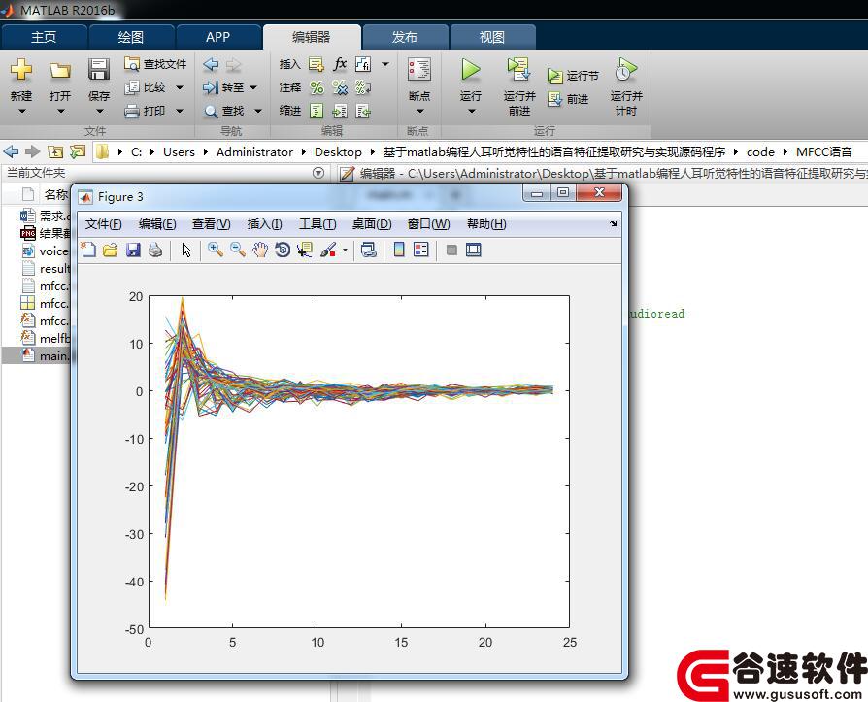Click the Find (查找) button

coord(224,111)
